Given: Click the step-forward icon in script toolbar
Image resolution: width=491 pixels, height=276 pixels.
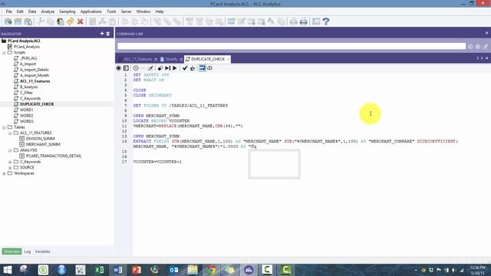Looking at the screenshot, I should (x=167, y=68).
